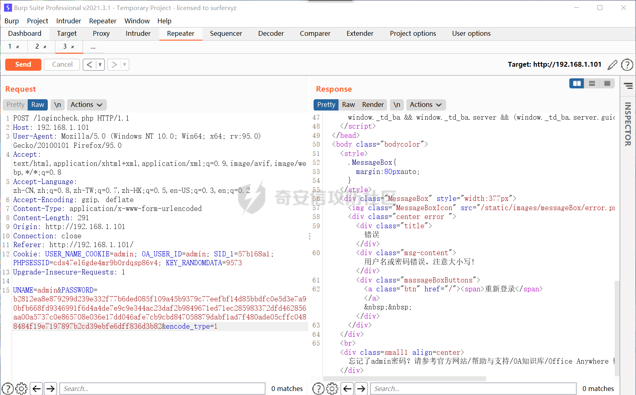The height and width of the screenshot is (395, 636).
Task: Open Inspector hamburger menu icon
Action: [x=628, y=86]
